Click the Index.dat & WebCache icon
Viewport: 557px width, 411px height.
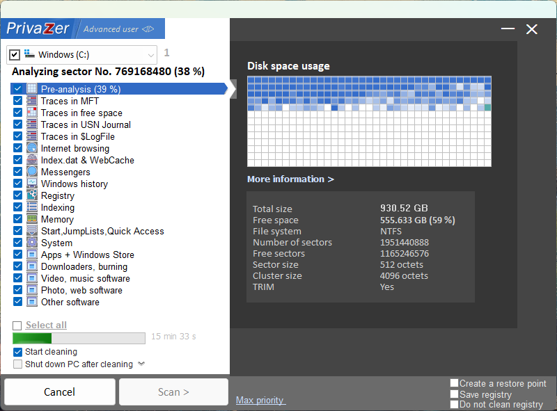32,160
